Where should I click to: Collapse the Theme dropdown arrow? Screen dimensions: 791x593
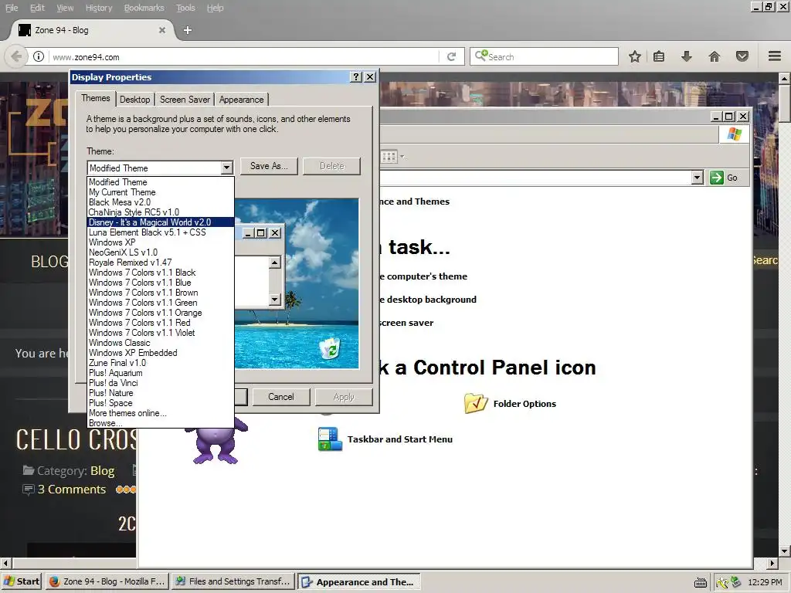click(226, 168)
